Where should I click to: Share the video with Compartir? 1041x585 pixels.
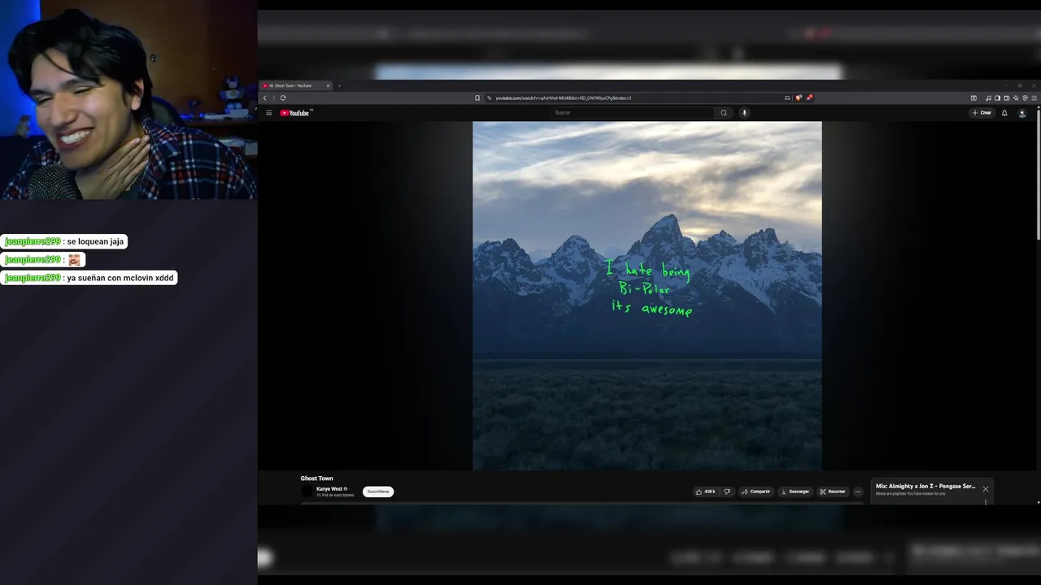click(756, 492)
